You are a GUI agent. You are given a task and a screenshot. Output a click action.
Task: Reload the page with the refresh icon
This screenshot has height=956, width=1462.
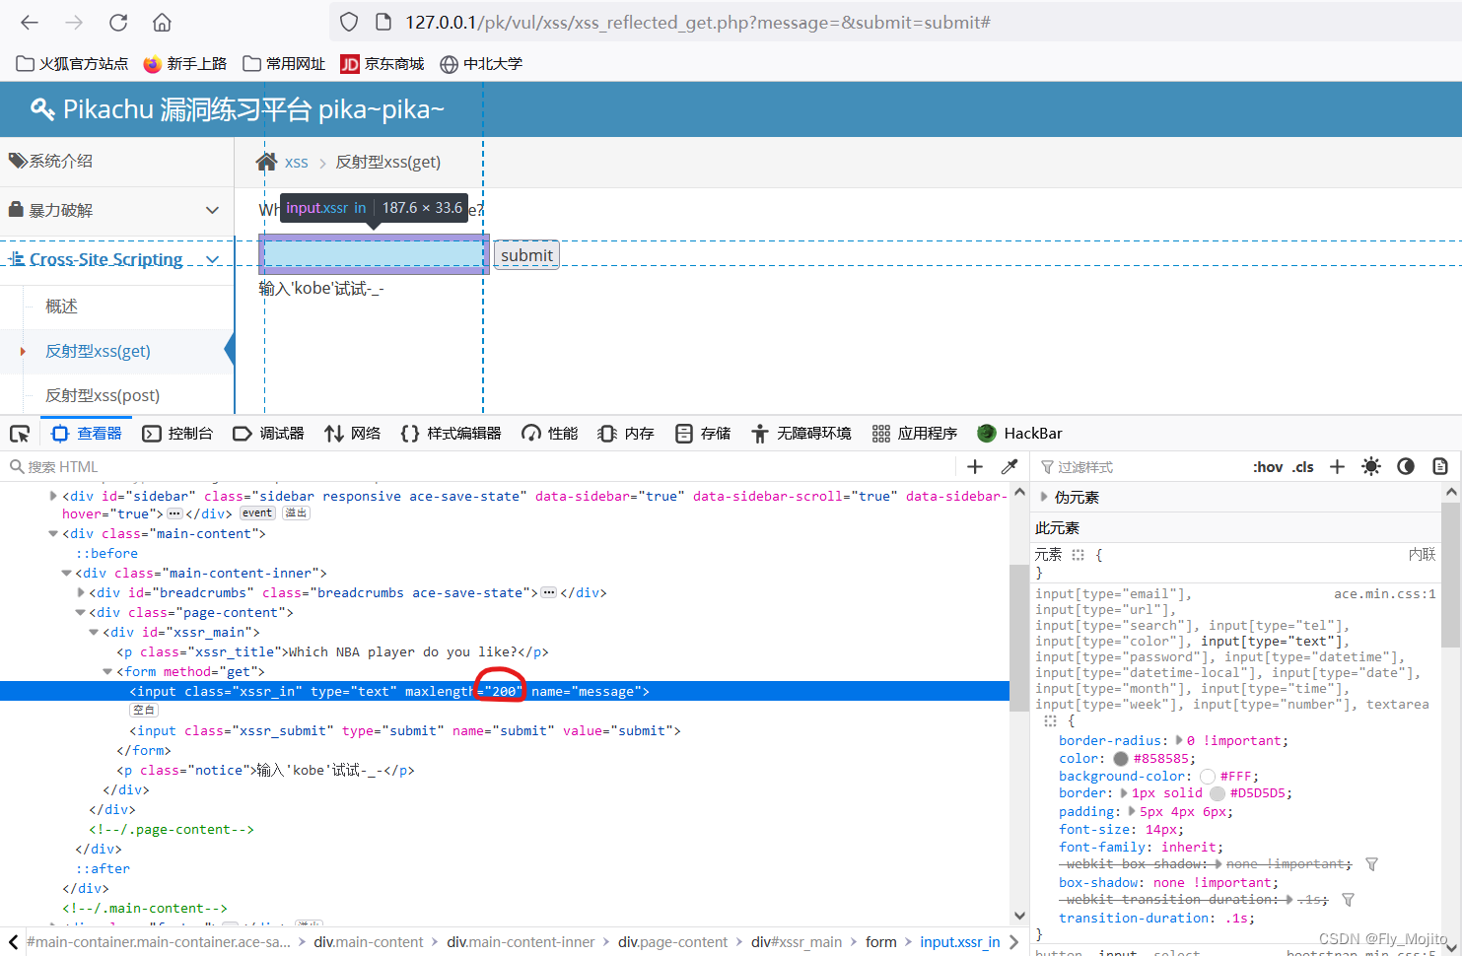point(118,22)
